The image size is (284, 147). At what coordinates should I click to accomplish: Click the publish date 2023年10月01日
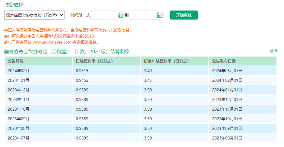tap(227, 119)
